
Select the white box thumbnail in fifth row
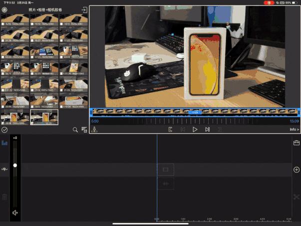click(73, 84)
